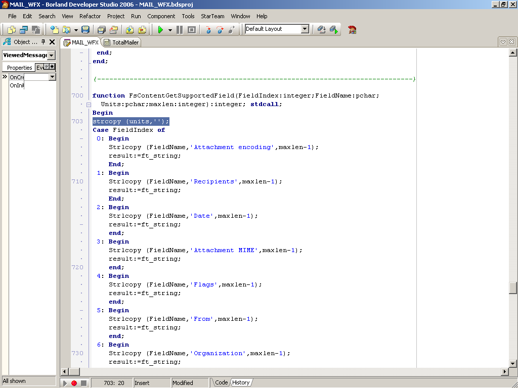Play the recorded keyboard macro
Viewport: 518px width, 388px height.
[65, 383]
